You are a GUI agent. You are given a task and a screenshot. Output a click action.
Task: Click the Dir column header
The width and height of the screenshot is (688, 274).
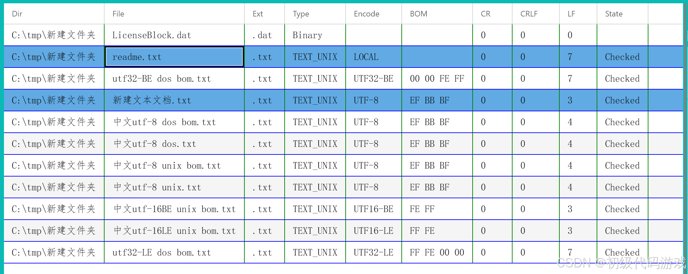pyautogui.click(x=17, y=14)
